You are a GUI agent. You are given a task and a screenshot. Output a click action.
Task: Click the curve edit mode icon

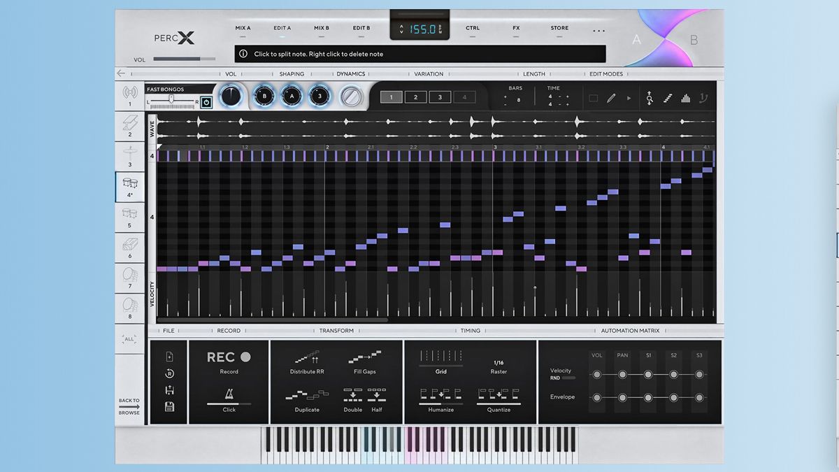703,99
